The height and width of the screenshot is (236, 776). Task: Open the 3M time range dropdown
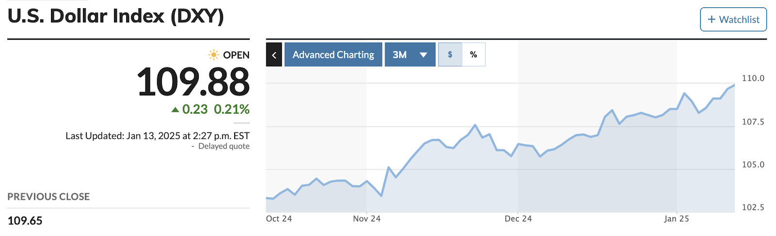(410, 55)
